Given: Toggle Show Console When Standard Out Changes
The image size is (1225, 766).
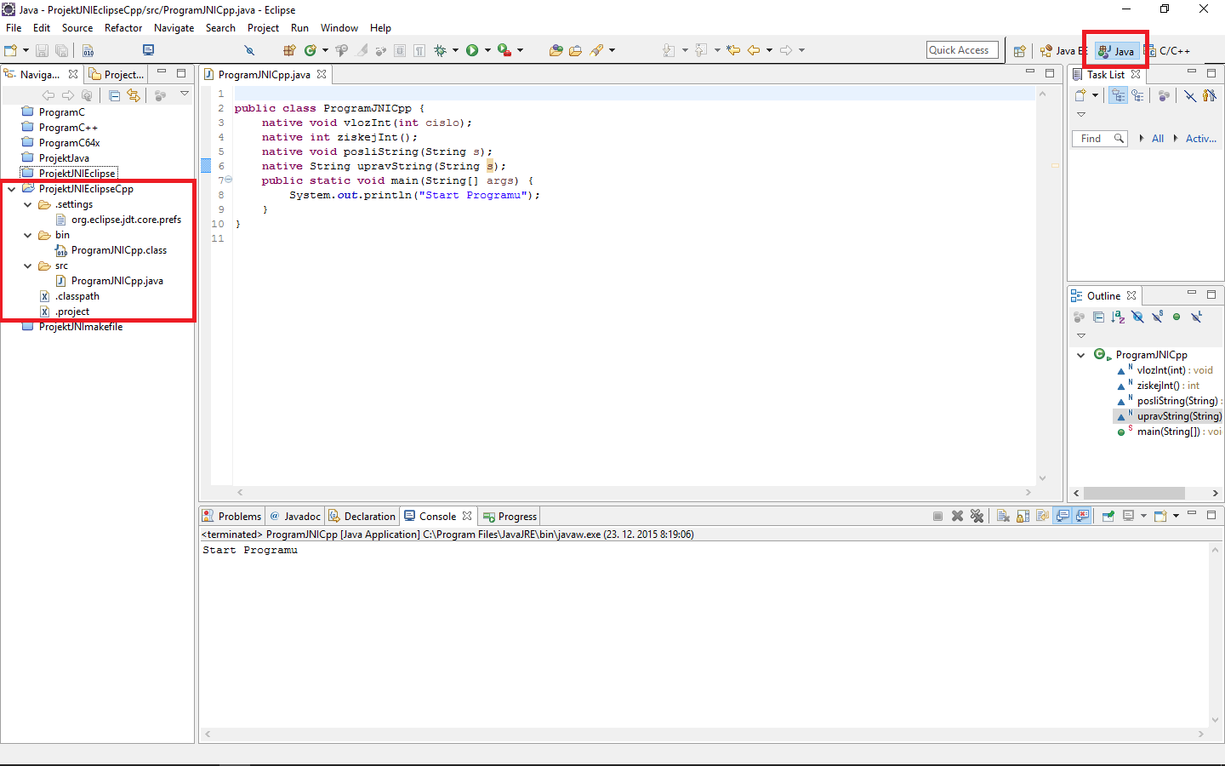Looking at the screenshot, I should click(x=1063, y=515).
